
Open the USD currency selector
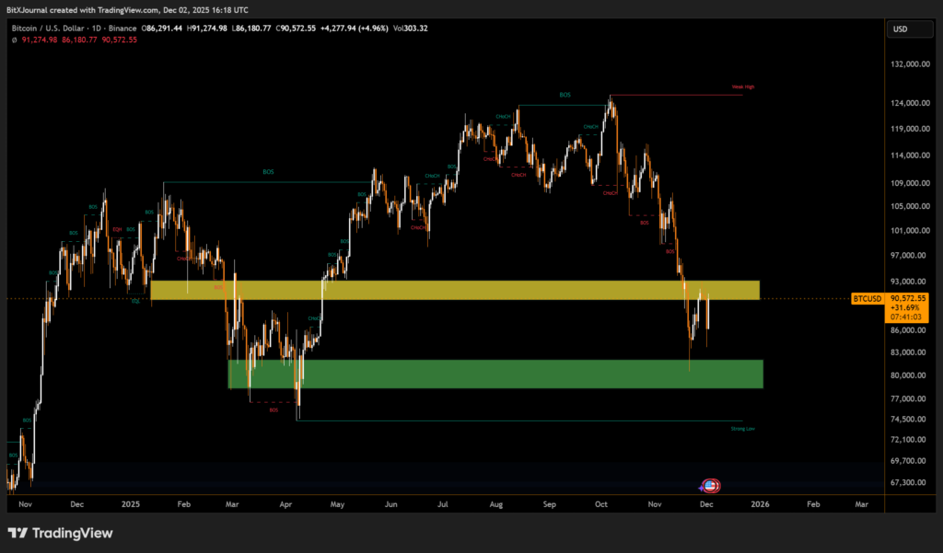click(x=900, y=29)
